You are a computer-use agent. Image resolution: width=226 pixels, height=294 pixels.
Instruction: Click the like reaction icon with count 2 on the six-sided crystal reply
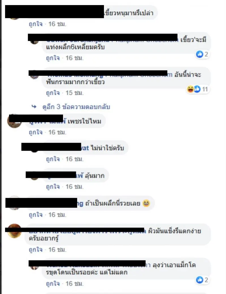(199, 54)
